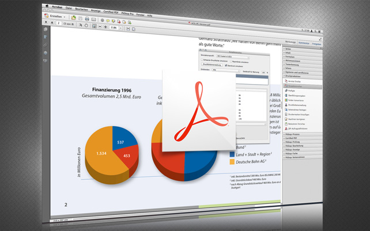Expand the Inhalt section
This screenshot has width=370, height=231.
[303, 53]
